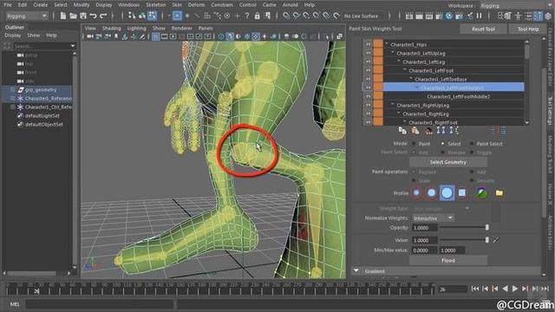This screenshot has width=555, height=312.
Task: Open the viewport Shading menu
Action: 112,28
